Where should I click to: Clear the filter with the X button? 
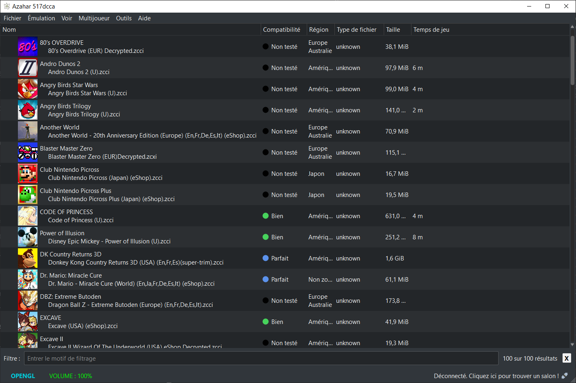click(567, 358)
